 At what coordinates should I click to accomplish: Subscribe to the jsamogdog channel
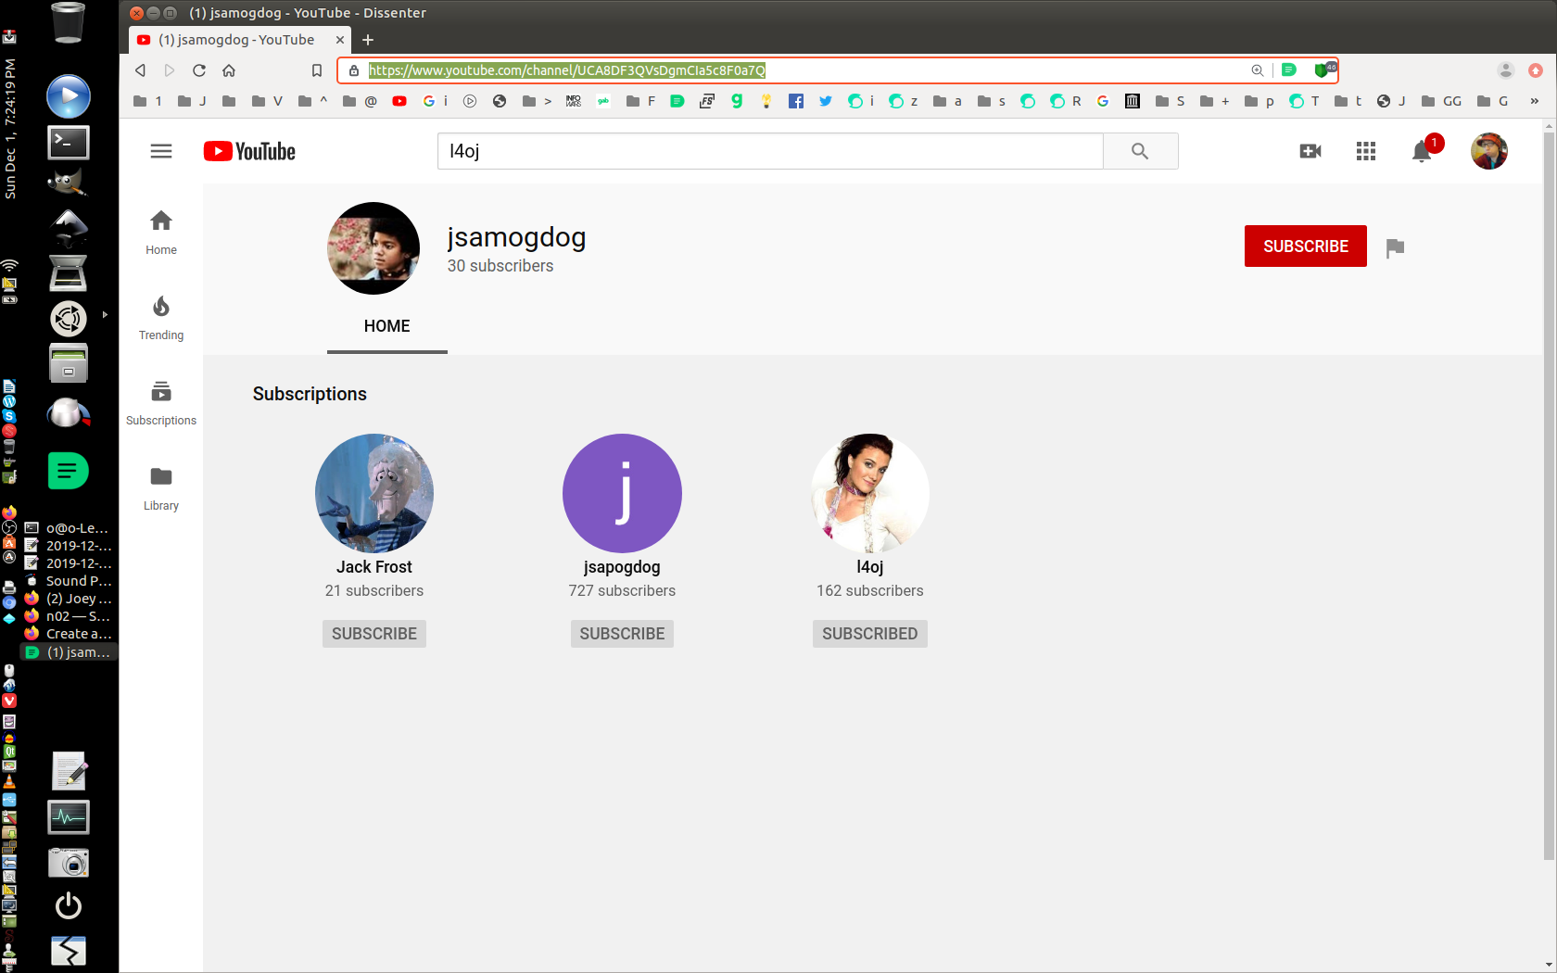pyautogui.click(x=1306, y=246)
